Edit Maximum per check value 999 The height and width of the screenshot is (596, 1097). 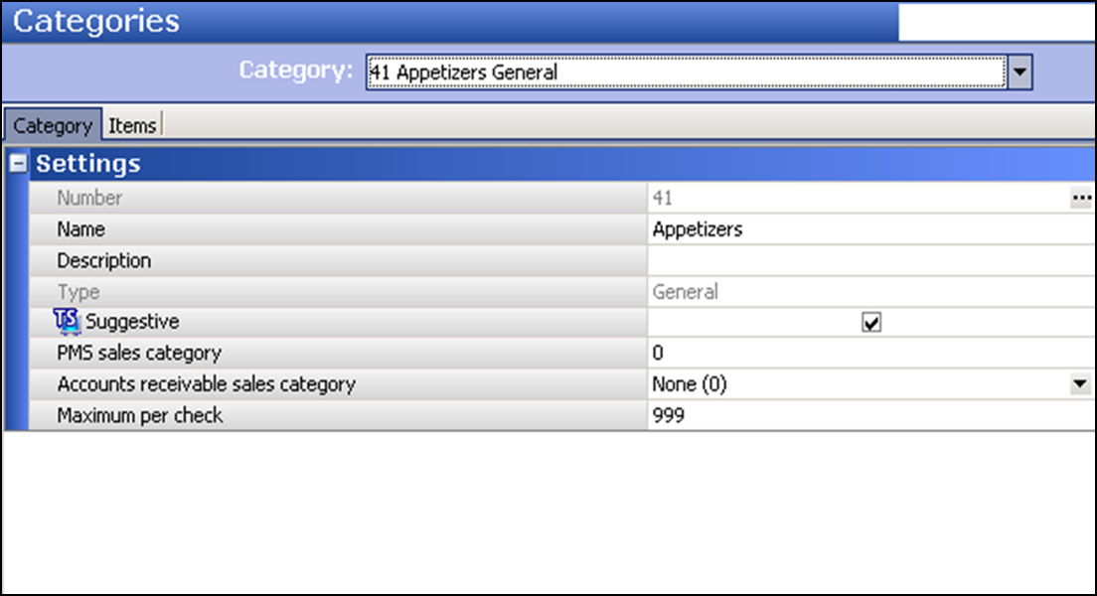point(871,415)
